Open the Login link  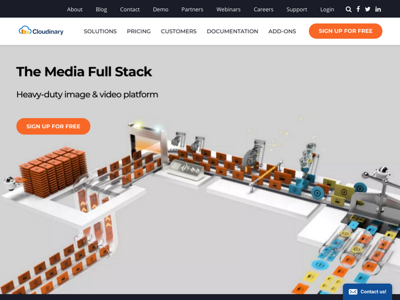(327, 9)
